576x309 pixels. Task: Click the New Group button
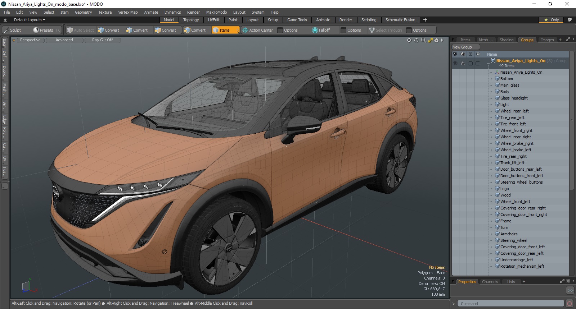point(465,47)
